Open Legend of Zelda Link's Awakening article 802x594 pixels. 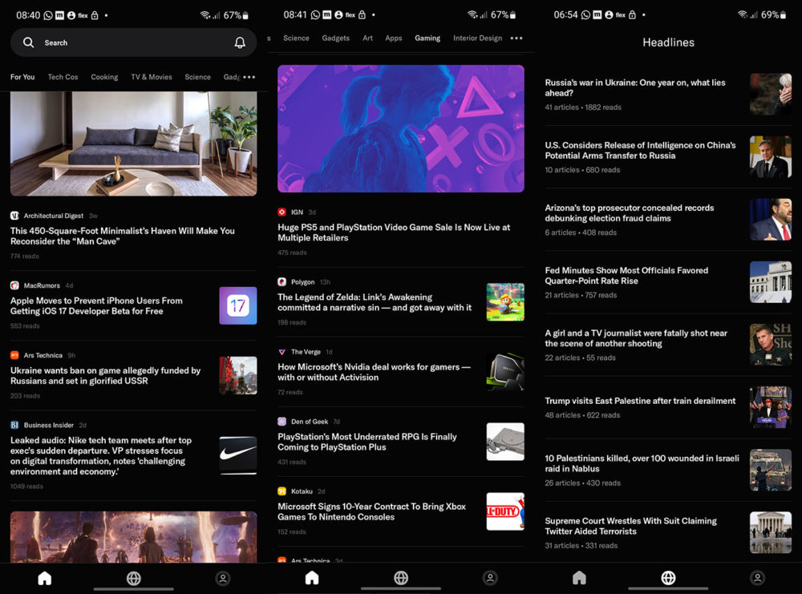pos(375,302)
